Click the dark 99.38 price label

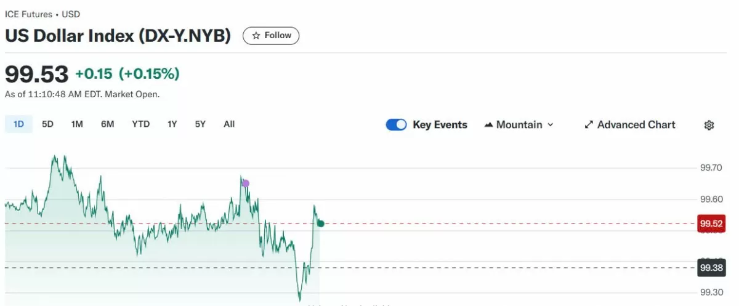[x=711, y=268]
